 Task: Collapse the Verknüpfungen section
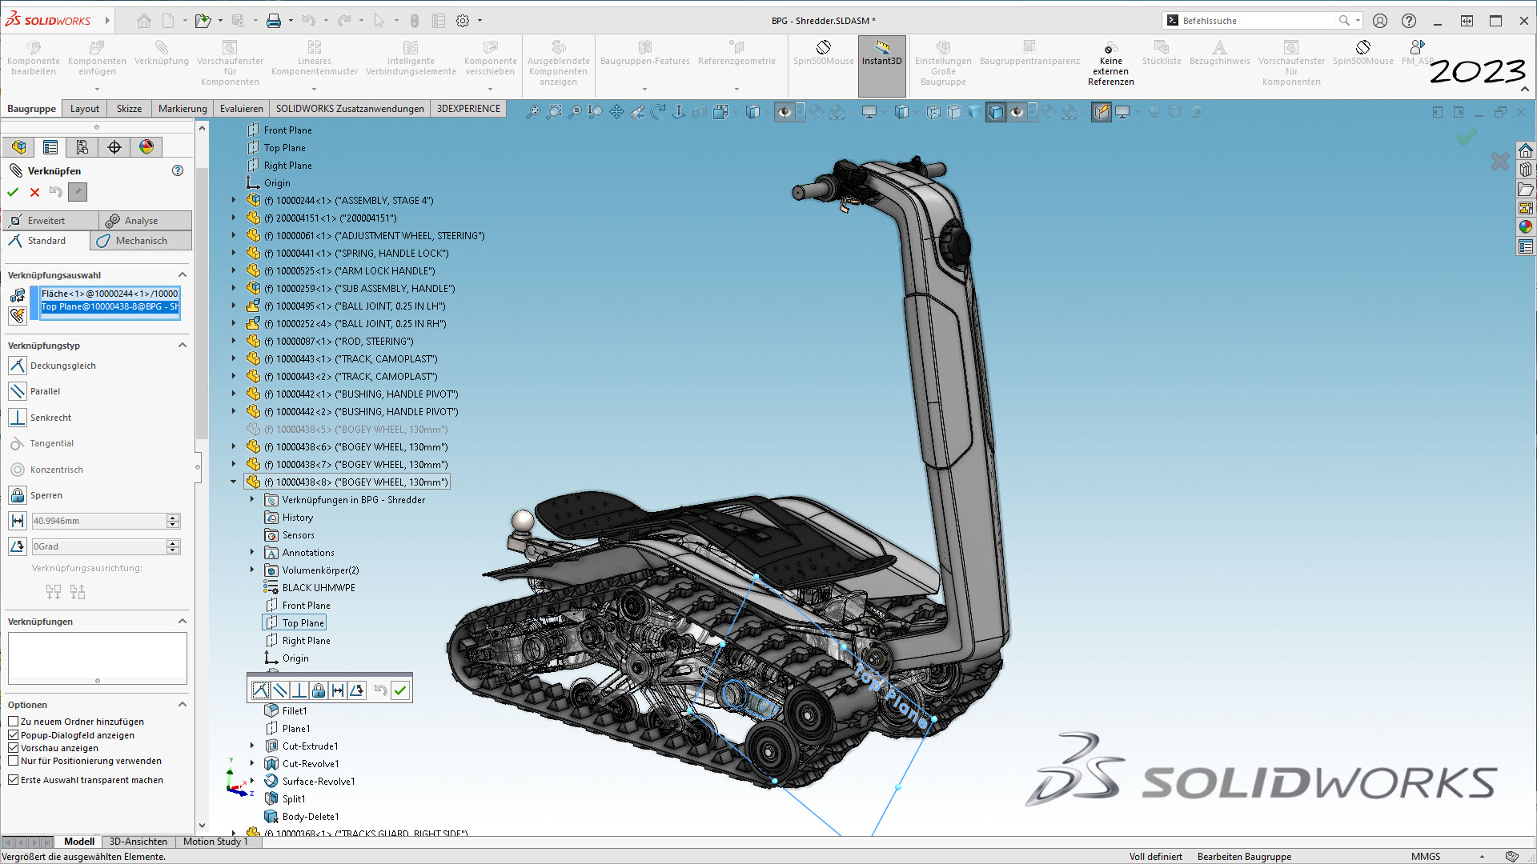[x=182, y=621]
